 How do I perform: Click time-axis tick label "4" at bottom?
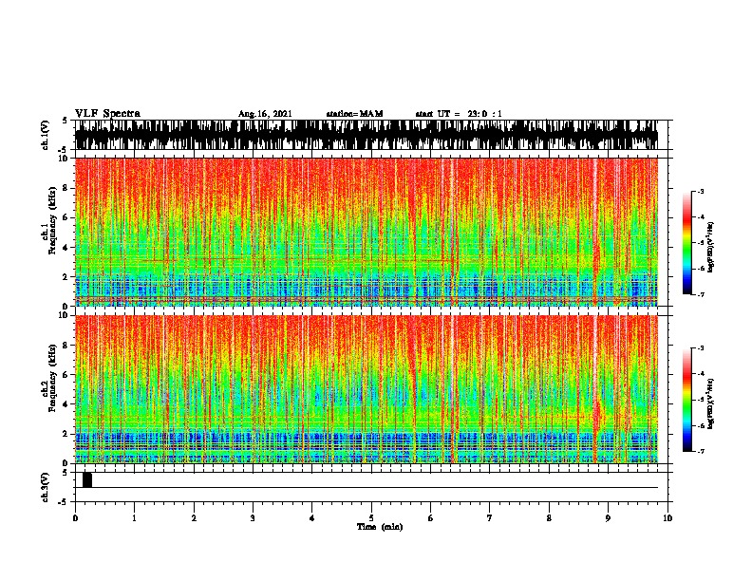click(312, 518)
